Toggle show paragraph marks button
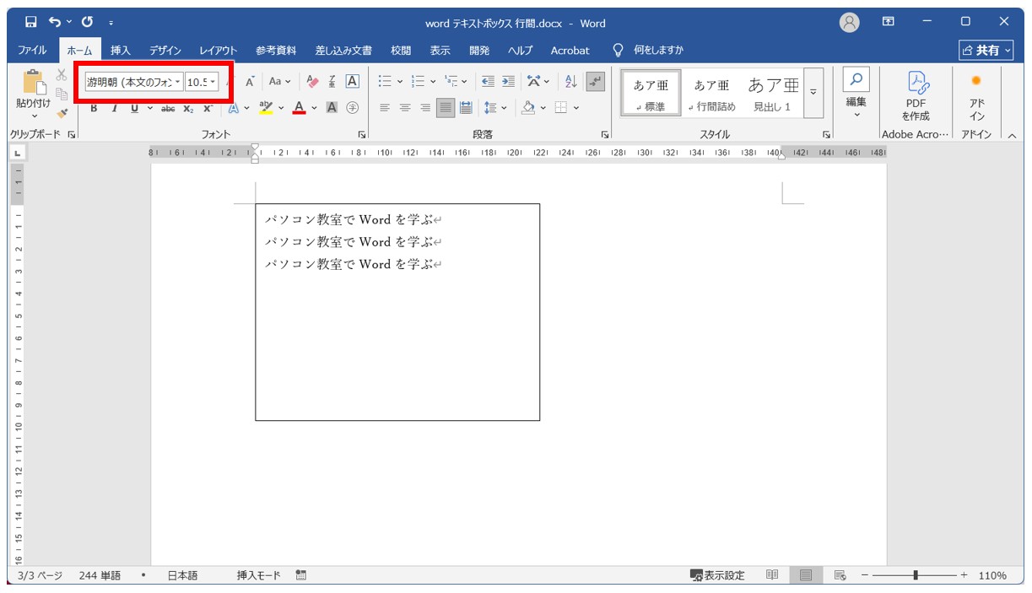The height and width of the screenshot is (593, 1032). [596, 82]
